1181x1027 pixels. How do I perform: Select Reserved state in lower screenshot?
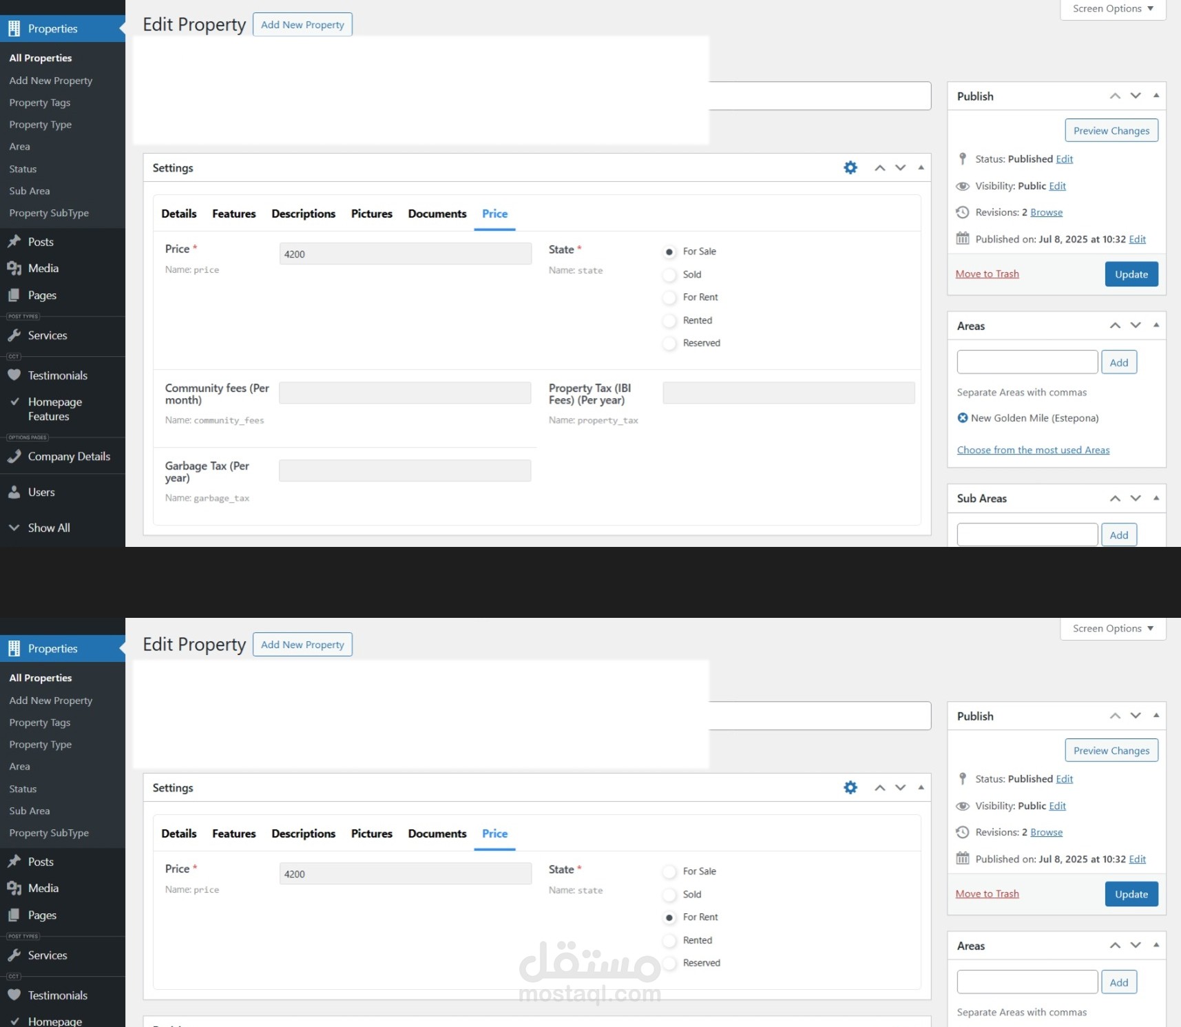(669, 964)
